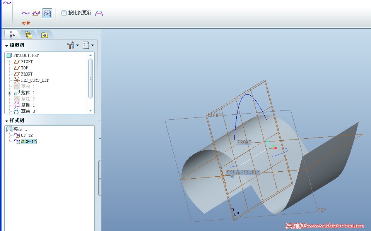Screen dimensions: 371x231
Task: Click the RIGHT plane icon in tree
Action: (x=17, y=62)
